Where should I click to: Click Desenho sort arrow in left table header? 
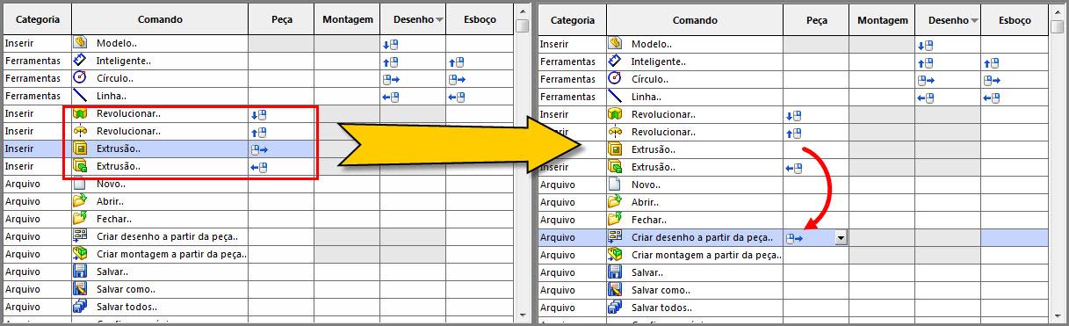[x=439, y=19]
